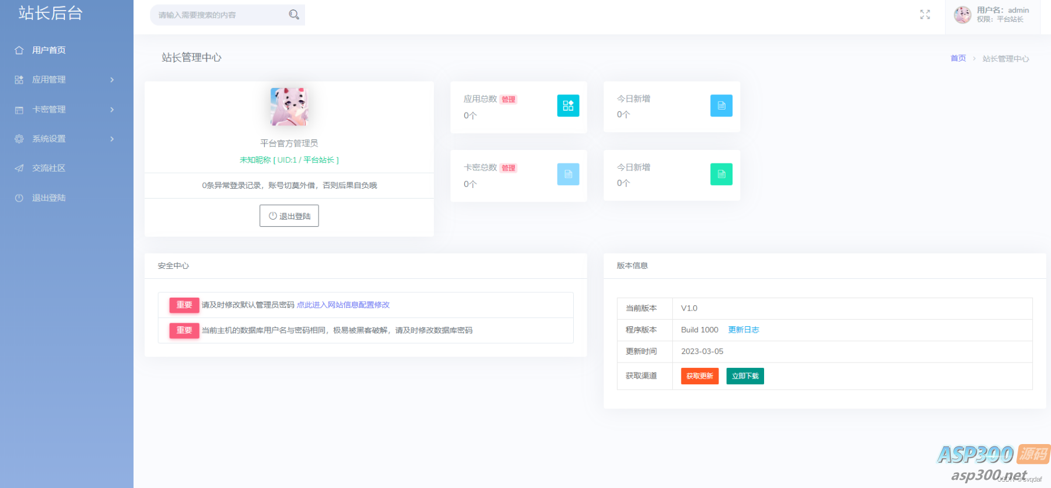Click the 退出登陆 power icon in sidebar
The height and width of the screenshot is (488, 1051).
(19, 198)
